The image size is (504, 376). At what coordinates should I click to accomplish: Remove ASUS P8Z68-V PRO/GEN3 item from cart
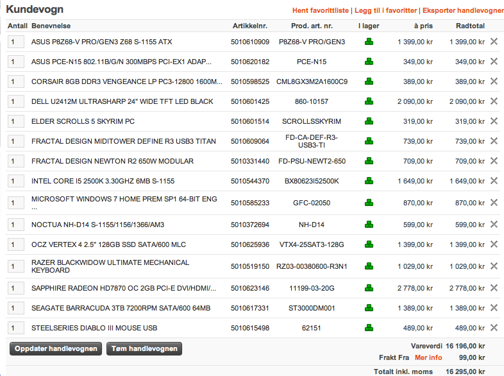pos(494,42)
